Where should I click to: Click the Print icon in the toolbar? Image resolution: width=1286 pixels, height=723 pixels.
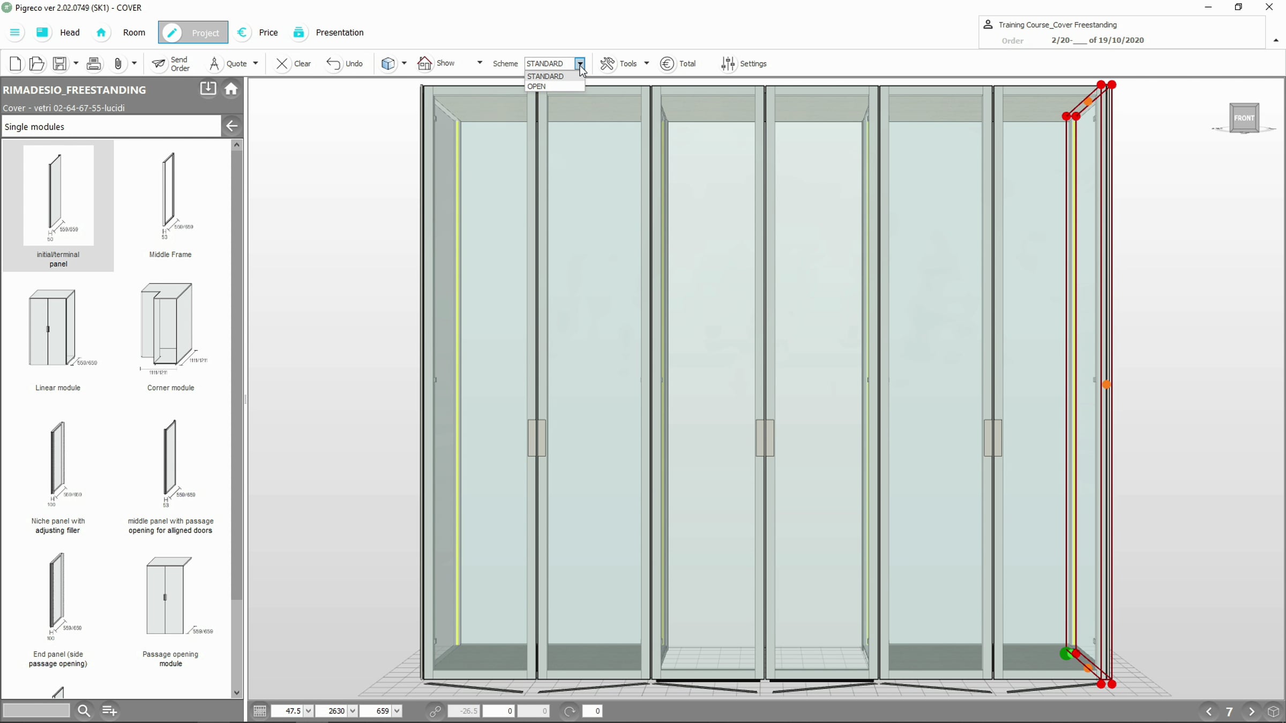coord(94,64)
